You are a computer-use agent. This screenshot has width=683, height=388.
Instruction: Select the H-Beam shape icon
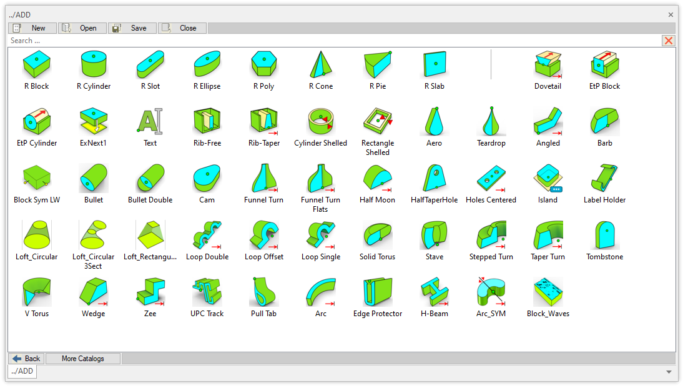(x=434, y=292)
